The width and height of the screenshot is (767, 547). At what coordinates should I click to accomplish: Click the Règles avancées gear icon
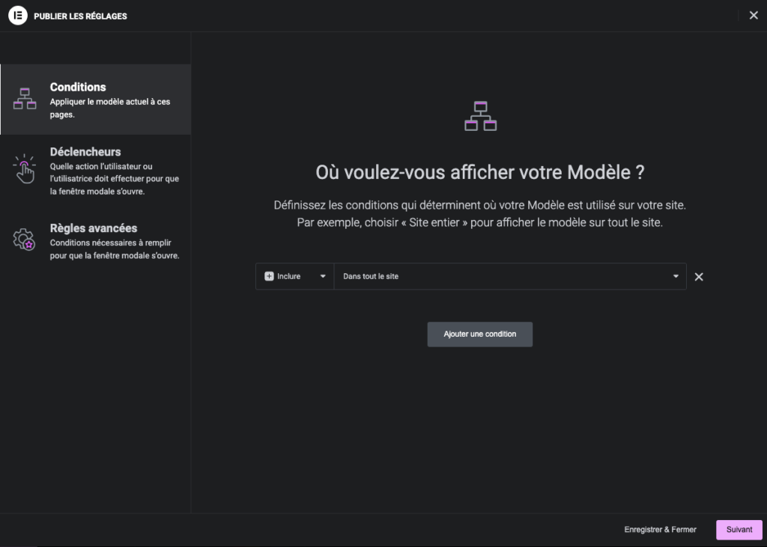point(25,239)
